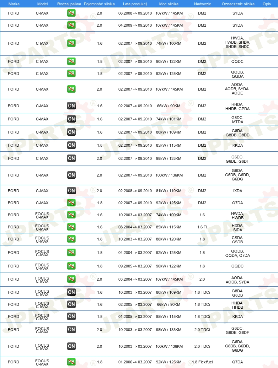Click PB icon in 03.2004 AODA, AODB row
Viewport: 278px width, 368px height.
tap(71, 279)
